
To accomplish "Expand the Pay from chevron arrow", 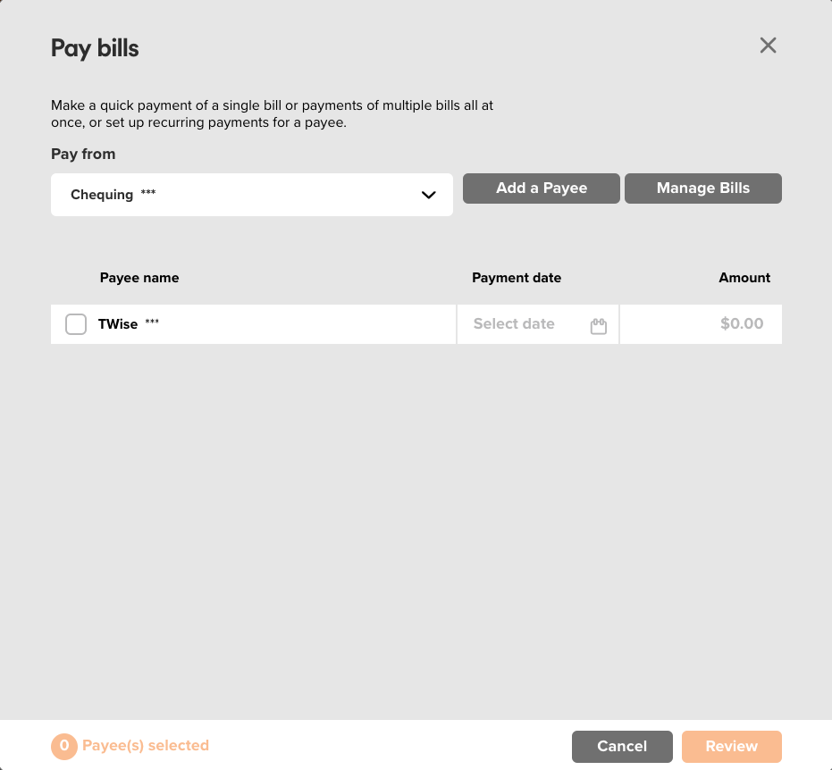I will tap(429, 195).
